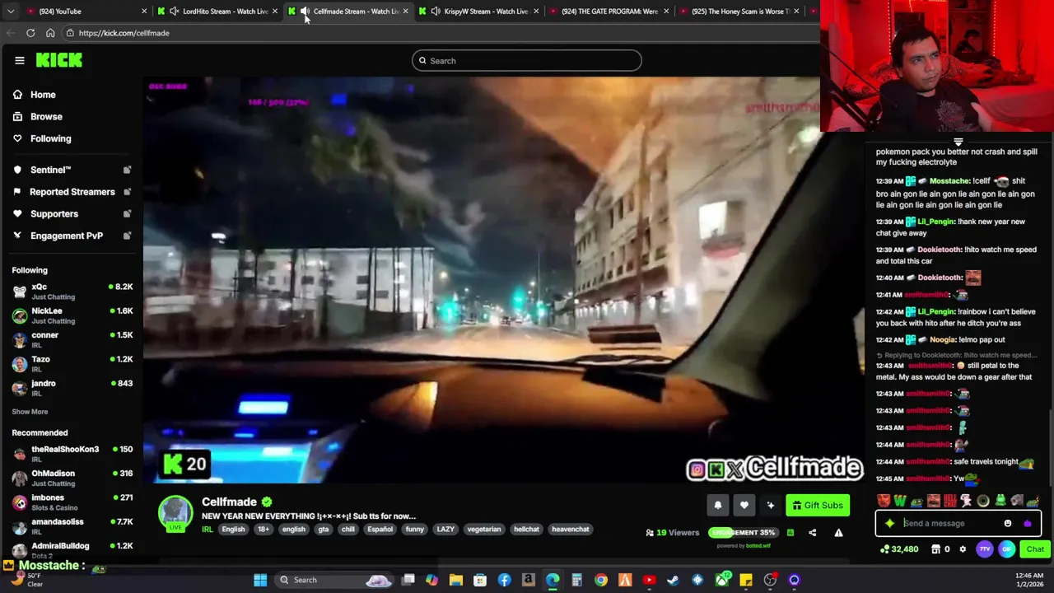Switch to The Honey Scam tab

click(739, 11)
